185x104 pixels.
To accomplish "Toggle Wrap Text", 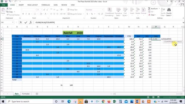I will (73, 10).
